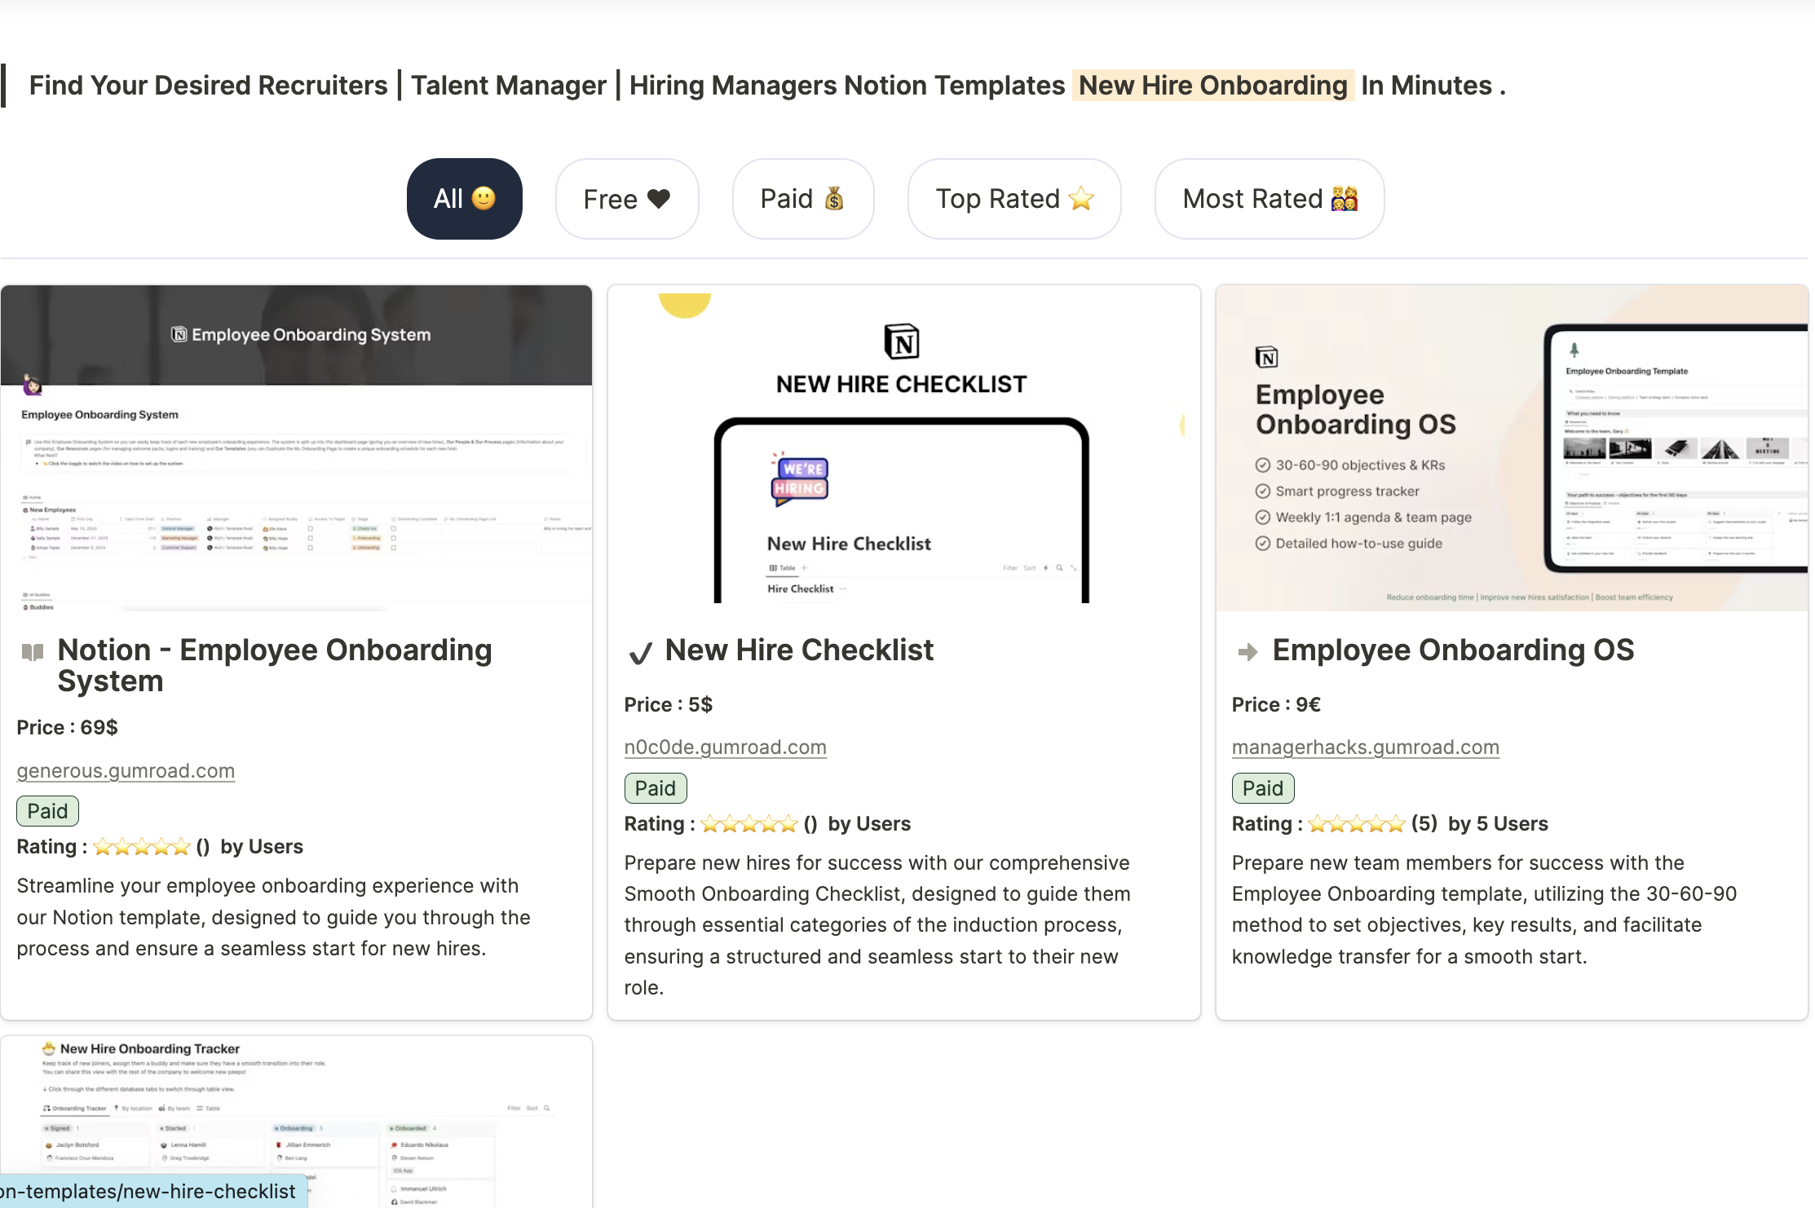Click the highlighted New Hire Onboarding heading text
This screenshot has width=1815, height=1208.
(1212, 86)
